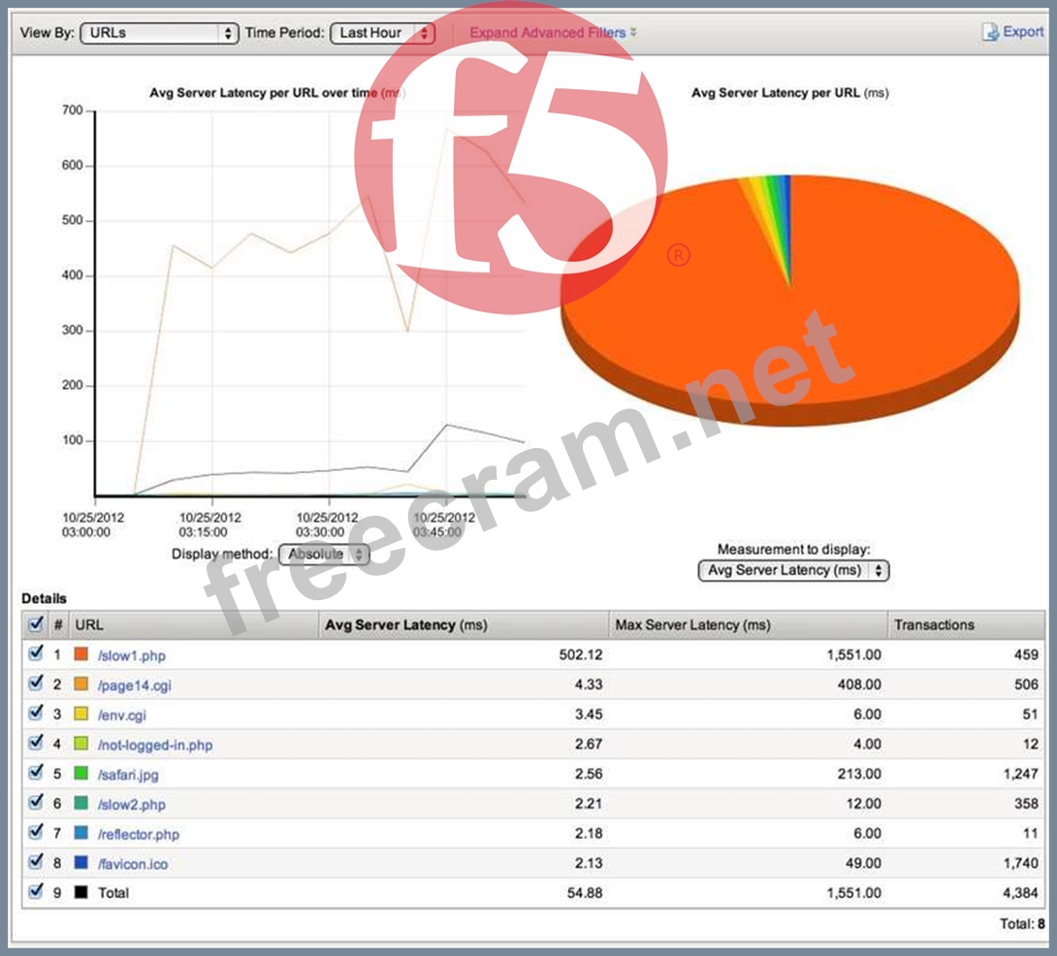Image resolution: width=1057 pixels, height=956 pixels.
Task: Click the teal swatch for /slow2.php
Action: point(80,802)
